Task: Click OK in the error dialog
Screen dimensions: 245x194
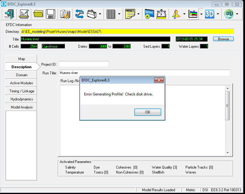Action: (148, 112)
